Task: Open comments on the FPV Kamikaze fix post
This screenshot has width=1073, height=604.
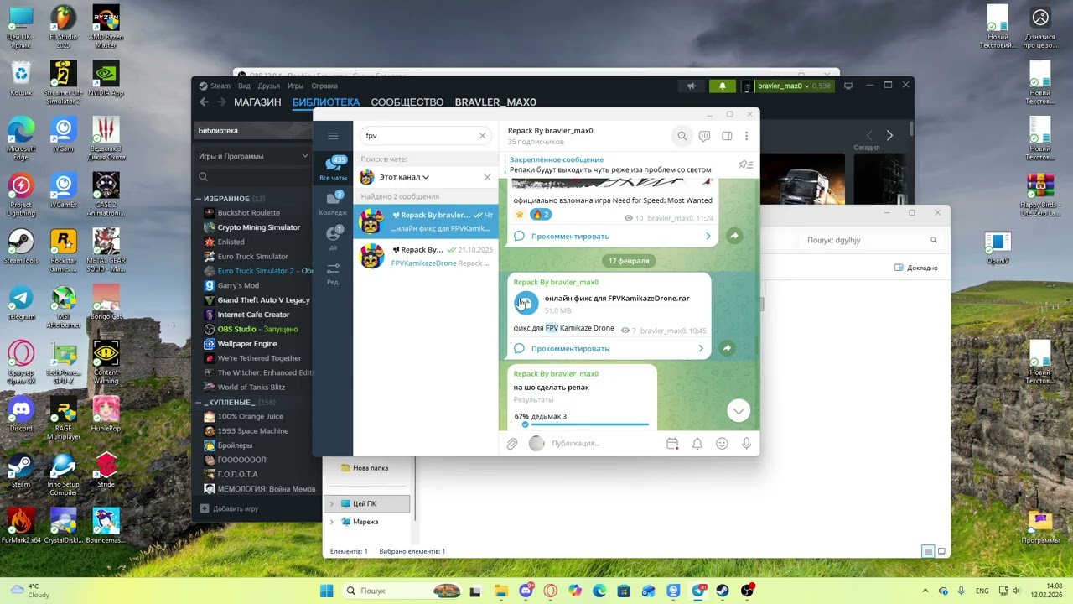Action: tap(609, 348)
